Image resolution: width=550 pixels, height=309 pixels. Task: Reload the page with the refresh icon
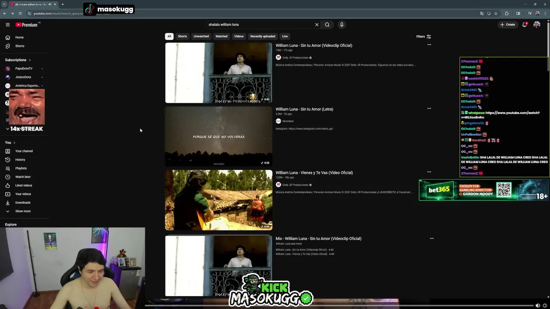tap(20, 13)
